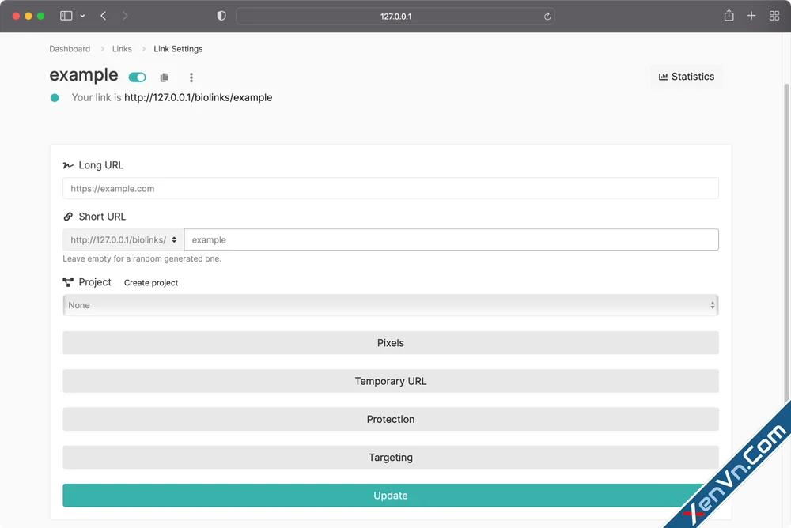Expand the Protection section
Image resolution: width=791 pixels, height=528 pixels.
coord(391,419)
